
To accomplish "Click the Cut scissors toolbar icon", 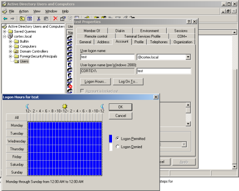I will tap(39, 18).
